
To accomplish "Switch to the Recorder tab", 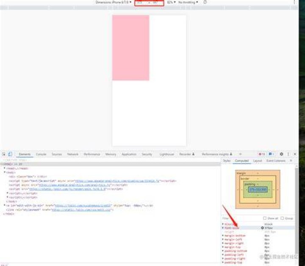I will (x=187, y=154).
